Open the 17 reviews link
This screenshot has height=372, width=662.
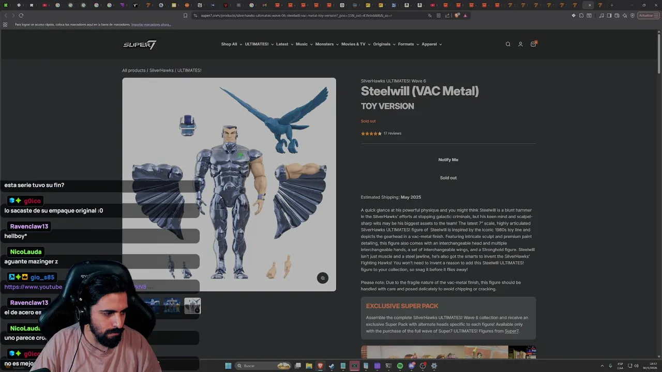pyautogui.click(x=393, y=133)
